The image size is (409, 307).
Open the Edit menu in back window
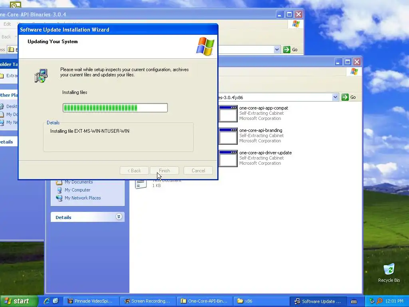click(x=7, y=24)
